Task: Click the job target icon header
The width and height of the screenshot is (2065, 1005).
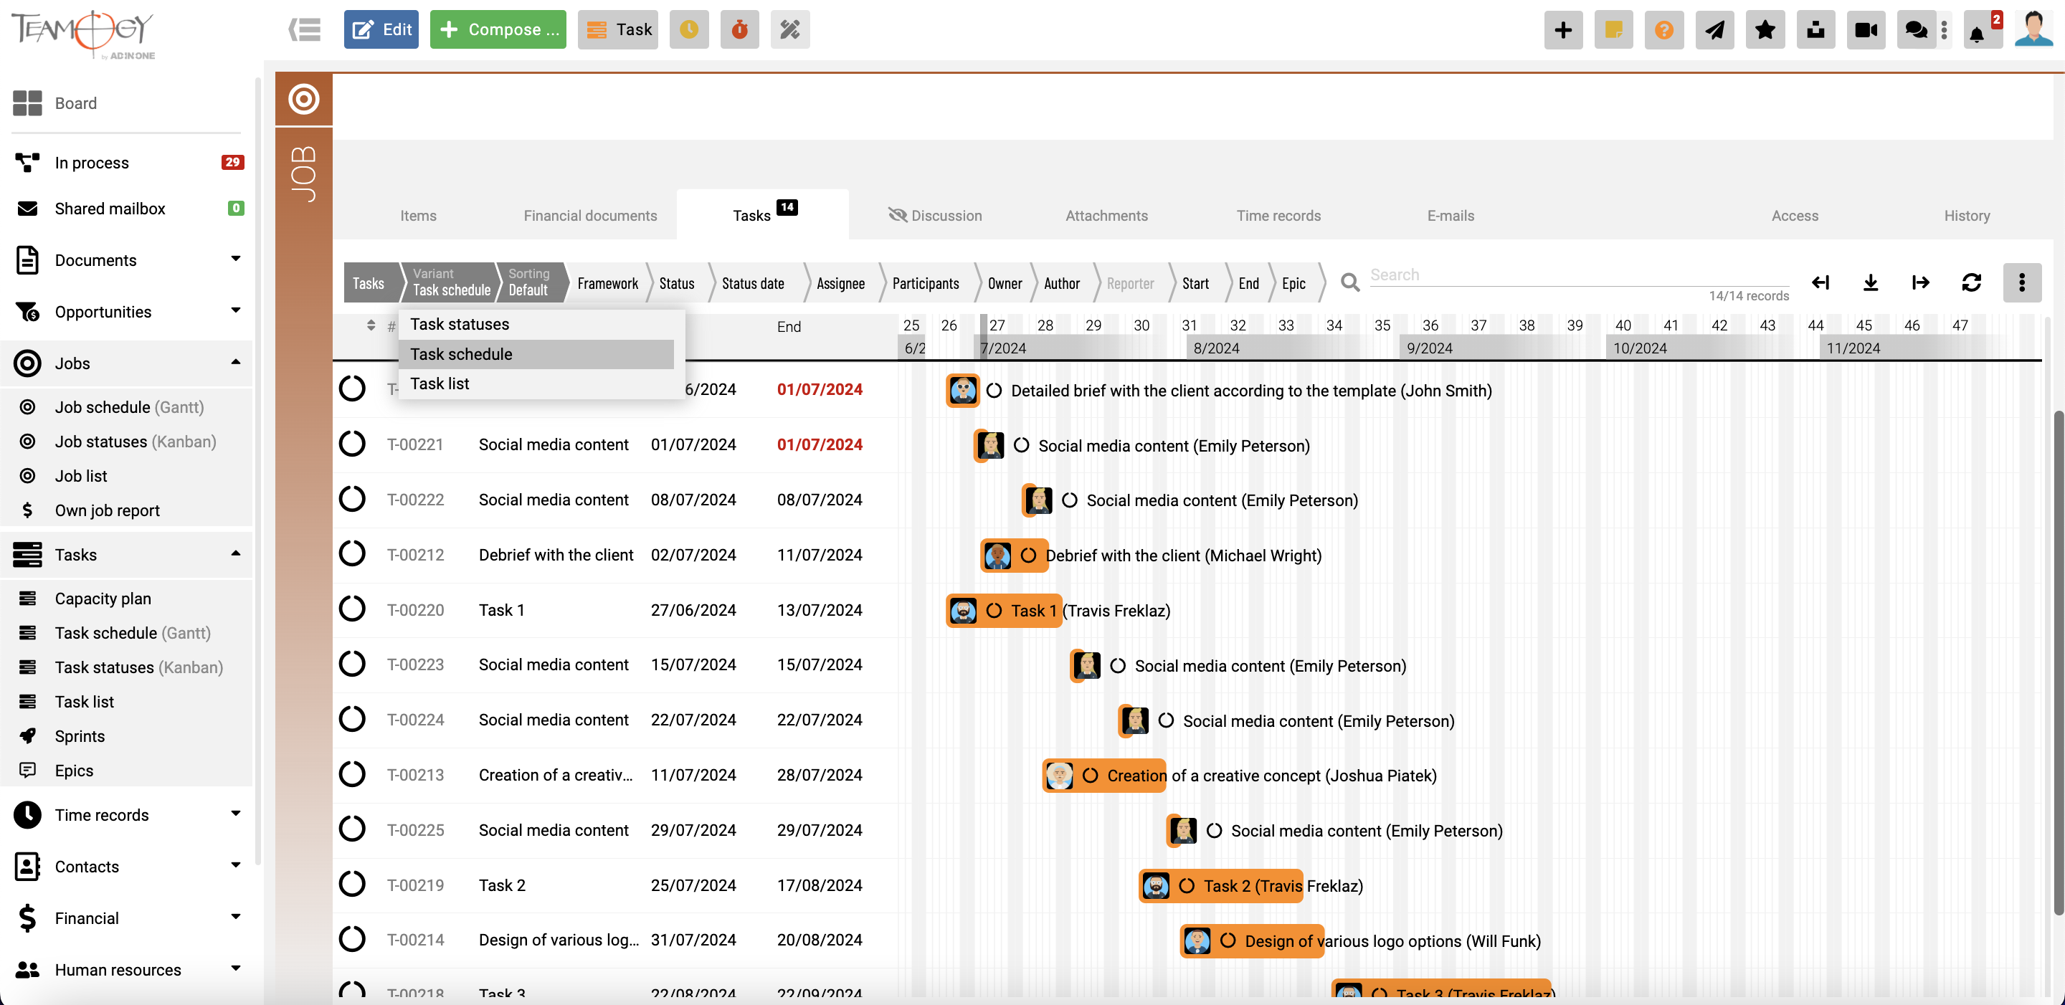Action: 304,99
